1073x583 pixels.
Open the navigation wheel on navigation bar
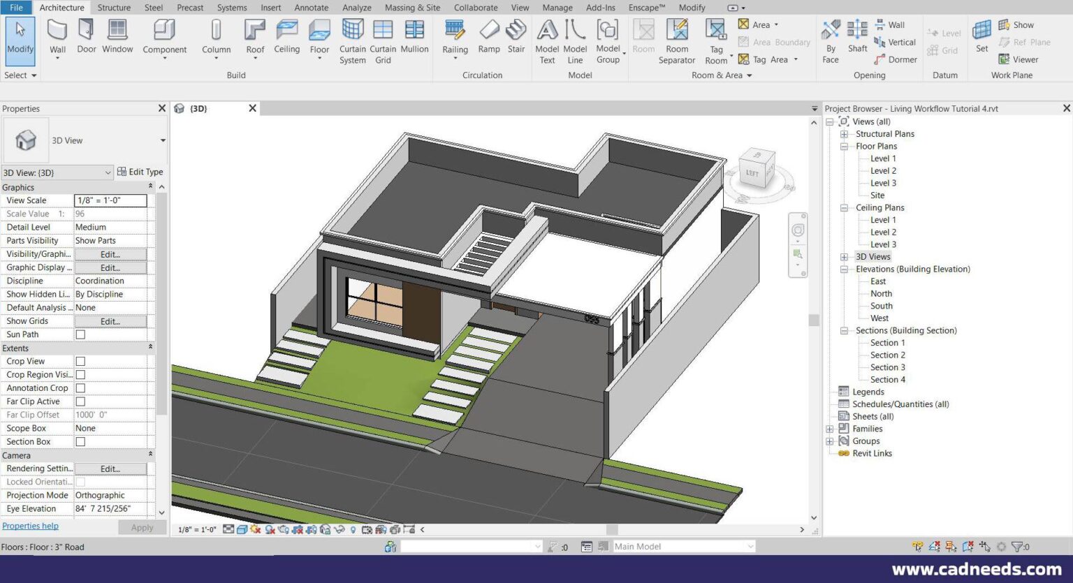click(798, 230)
